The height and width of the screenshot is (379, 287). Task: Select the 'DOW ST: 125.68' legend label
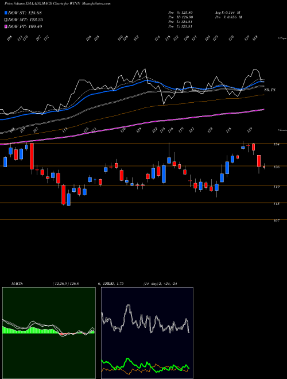coord(25,13)
